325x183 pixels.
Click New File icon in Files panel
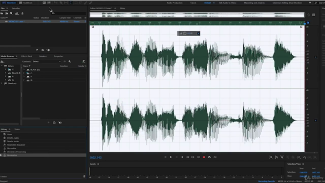pyautogui.click(x=12, y=14)
